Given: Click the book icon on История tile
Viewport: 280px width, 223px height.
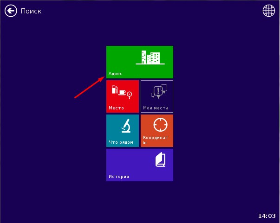Looking at the screenshot, I should coord(160,160).
